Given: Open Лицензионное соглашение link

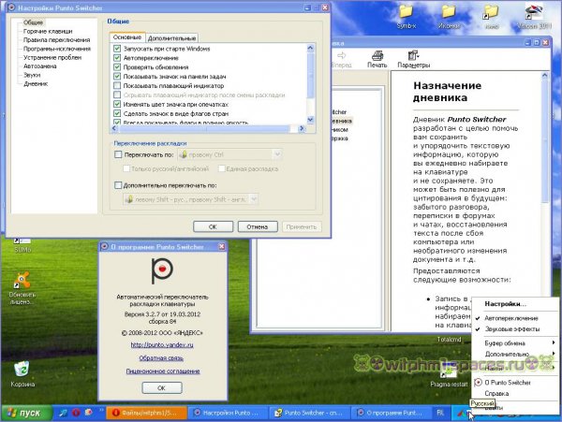Looking at the screenshot, I should coord(163,371).
